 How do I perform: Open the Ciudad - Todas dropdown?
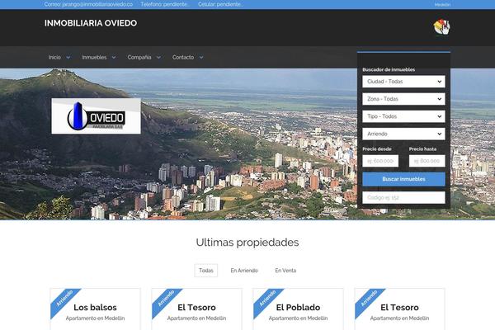[403, 82]
